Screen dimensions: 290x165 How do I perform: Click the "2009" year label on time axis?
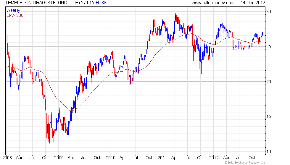pyautogui.click(x=59, y=158)
